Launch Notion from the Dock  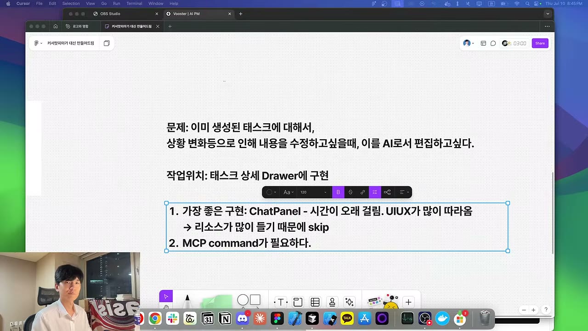[225, 318]
